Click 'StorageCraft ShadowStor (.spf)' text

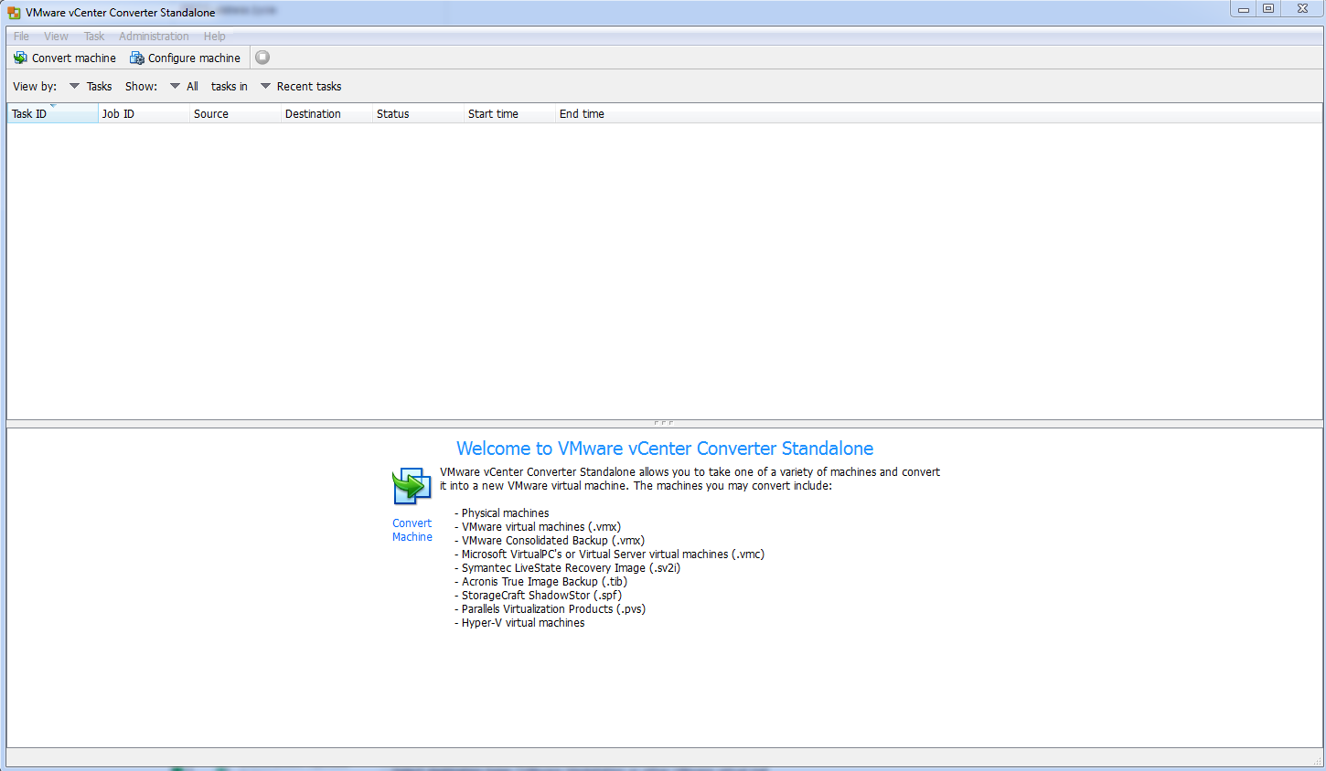(541, 596)
